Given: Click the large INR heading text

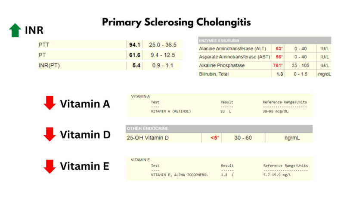Looking at the screenshot, I should (x=34, y=30).
